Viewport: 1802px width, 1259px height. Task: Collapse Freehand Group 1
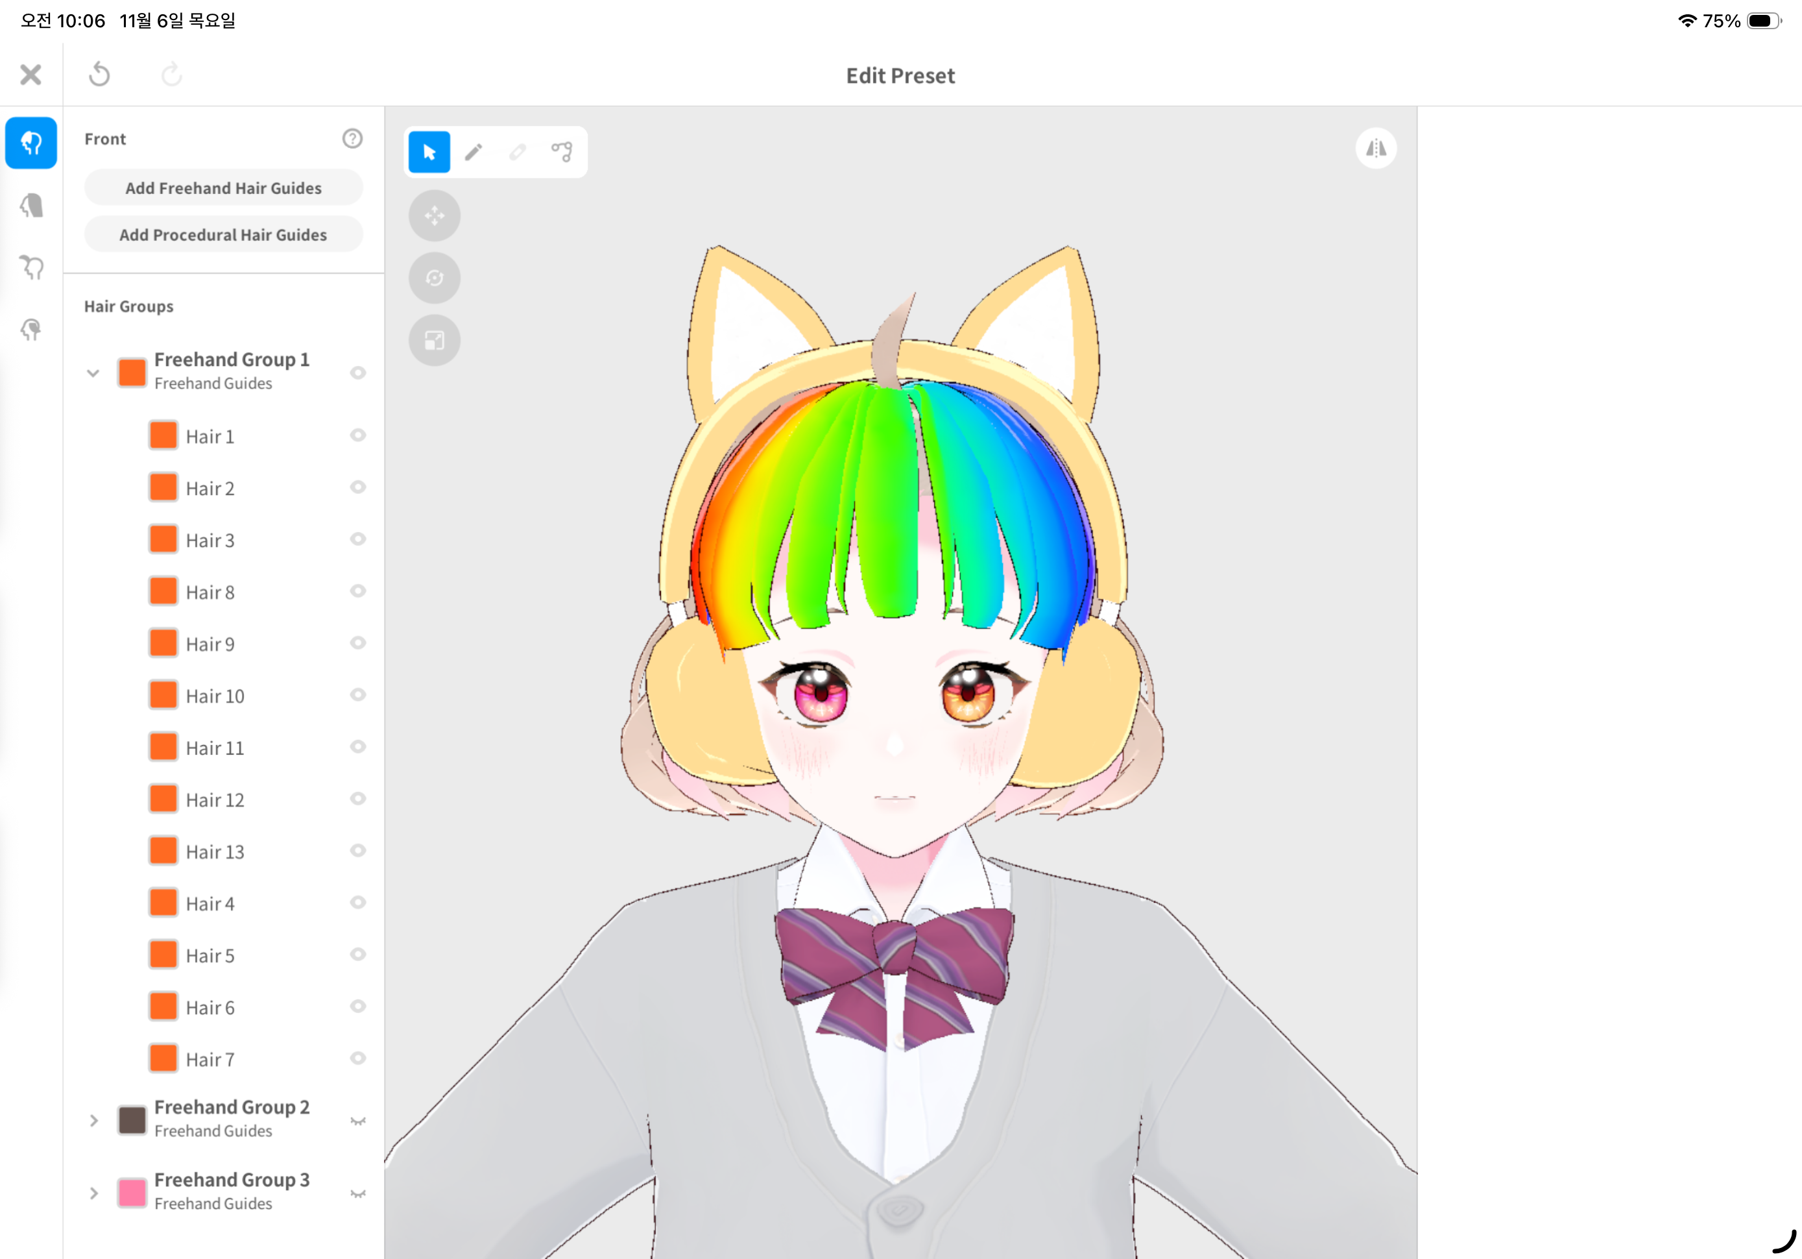pyautogui.click(x=93, y=373)
